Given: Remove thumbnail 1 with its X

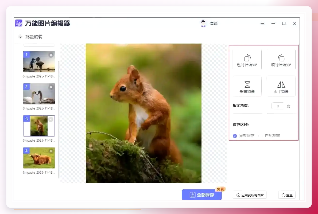Looking at the screenshot, I should 51,55.
